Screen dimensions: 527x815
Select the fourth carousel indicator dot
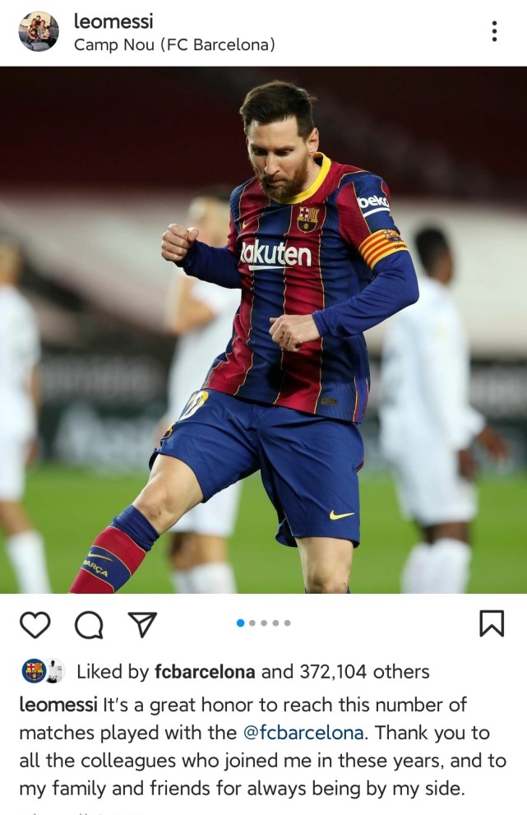[x=275, y=623]
